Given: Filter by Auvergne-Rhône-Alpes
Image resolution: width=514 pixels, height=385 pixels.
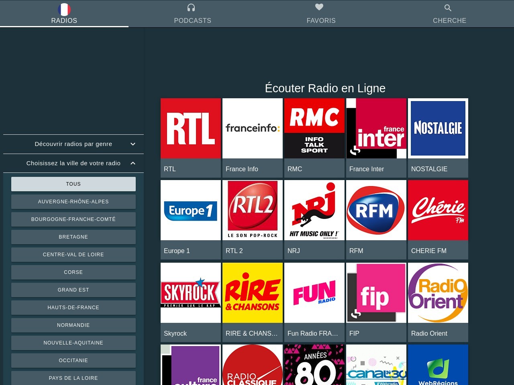Looking at the screenshot, I should [73, 202].
